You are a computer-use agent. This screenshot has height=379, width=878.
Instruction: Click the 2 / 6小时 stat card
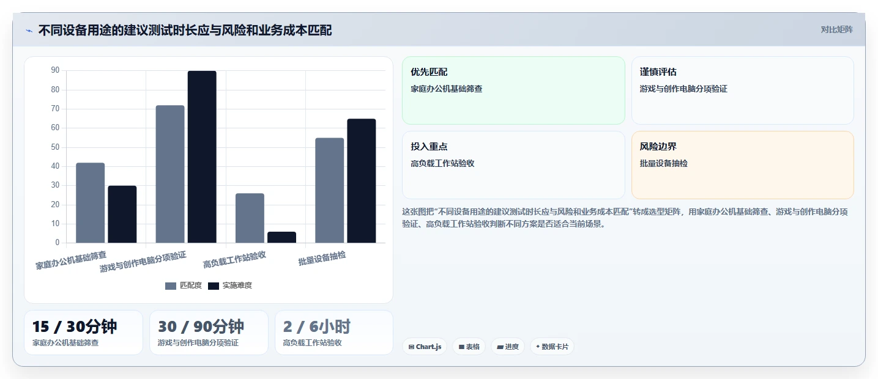pos(334,333)
